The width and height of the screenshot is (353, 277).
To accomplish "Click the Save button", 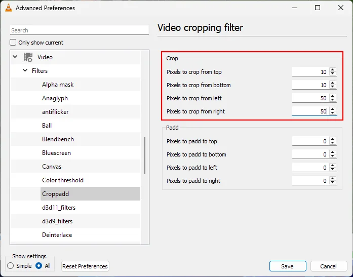I will [x=288, y=266].
